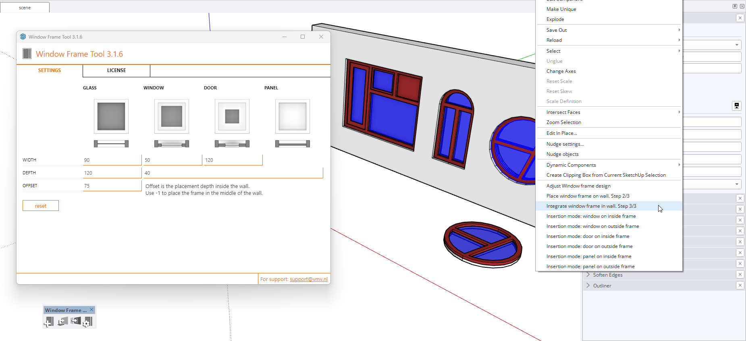Image resolution: width=746 pixels, height=341 pixels.
Task: Choose the Panel frame type thumbnail
Action: pos(293,116)
